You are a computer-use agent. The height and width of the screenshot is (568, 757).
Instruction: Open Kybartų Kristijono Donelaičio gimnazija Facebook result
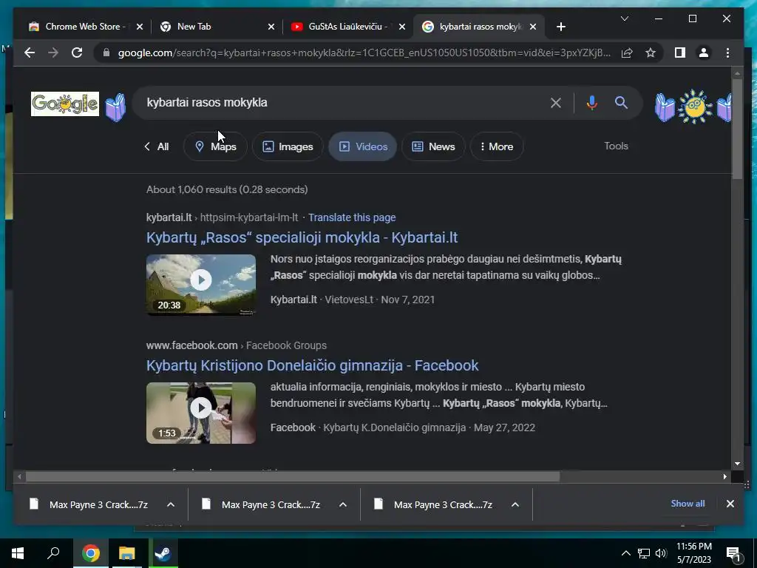pyautogui.click(x=313, y=365)
